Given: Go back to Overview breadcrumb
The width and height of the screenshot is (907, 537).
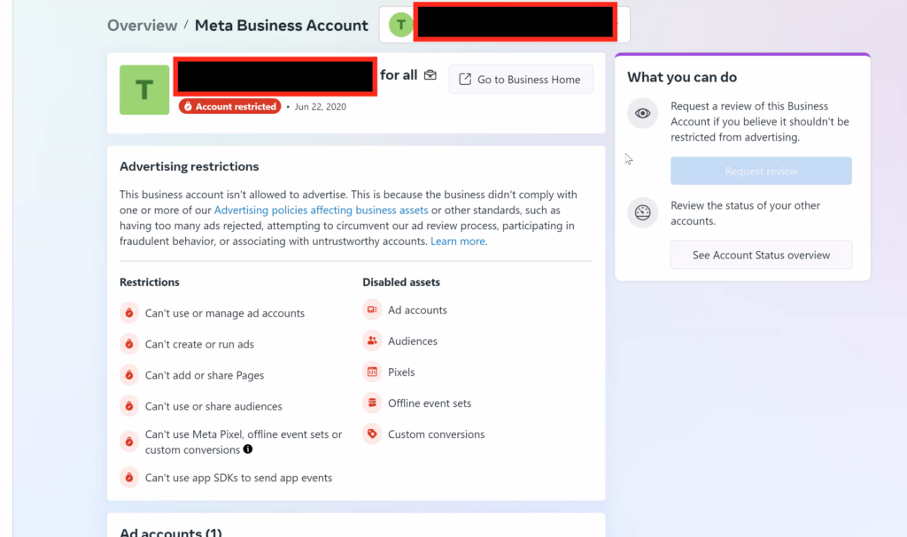Looking at the screenshot, I should tap(142, 25).
